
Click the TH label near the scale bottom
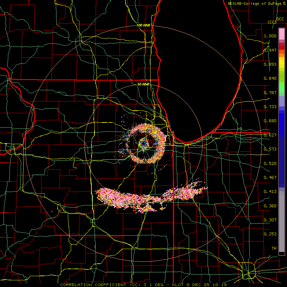(x=274, y=248)
